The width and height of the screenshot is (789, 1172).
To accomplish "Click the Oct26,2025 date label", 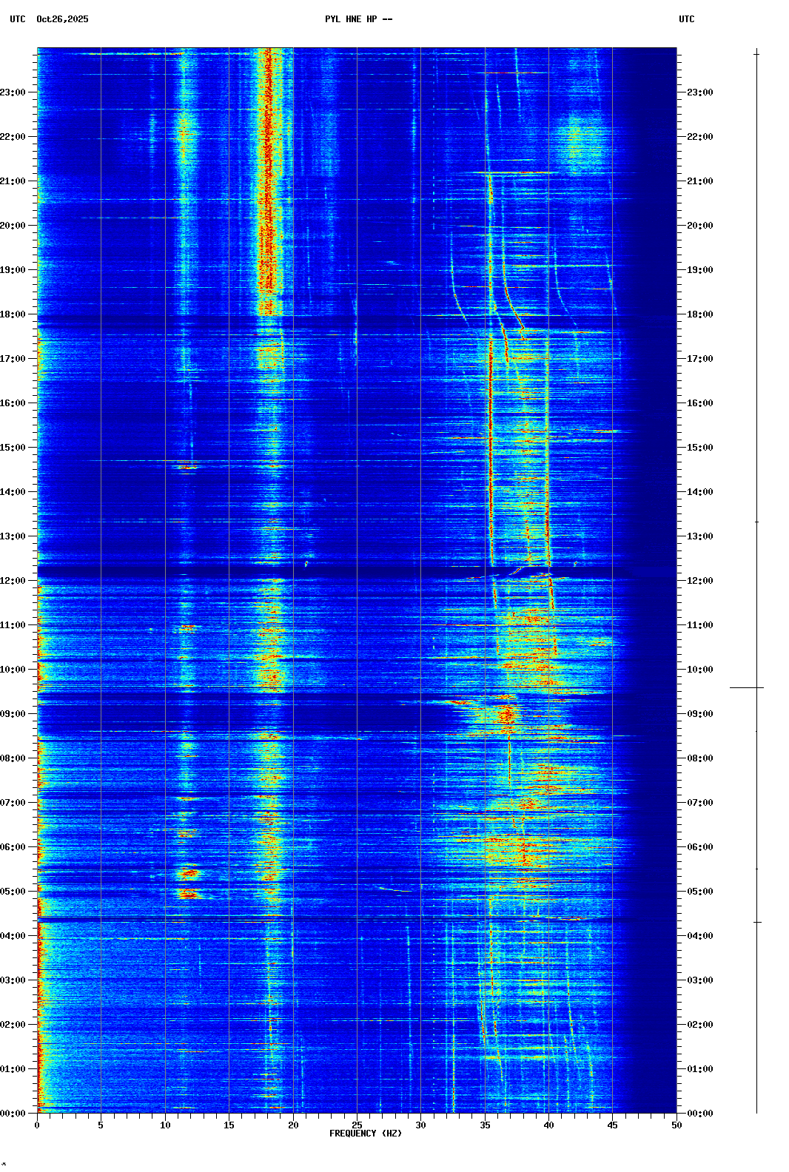I will pyautogui.click(x=62, y=19).
